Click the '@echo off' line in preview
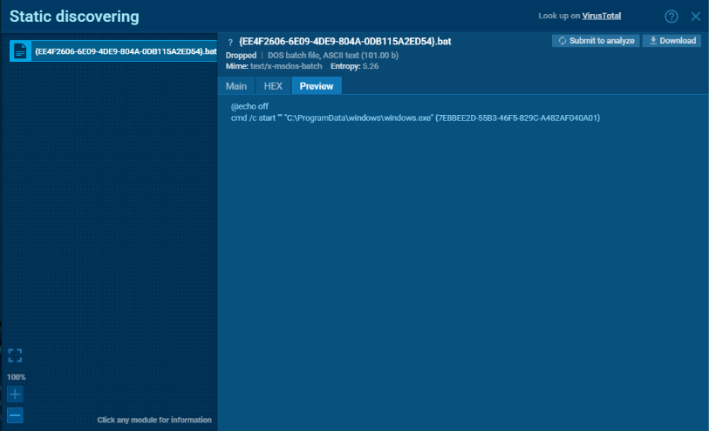This screenshot has height=431, width=709. pos(249,106)
